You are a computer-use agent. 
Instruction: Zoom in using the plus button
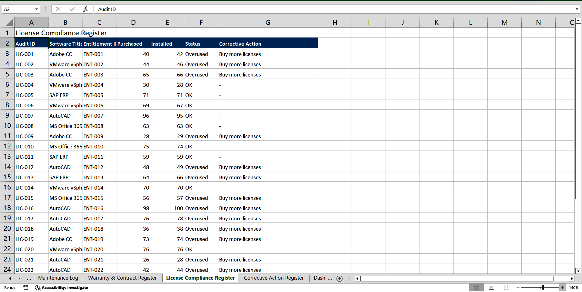[x=562, y=287]
